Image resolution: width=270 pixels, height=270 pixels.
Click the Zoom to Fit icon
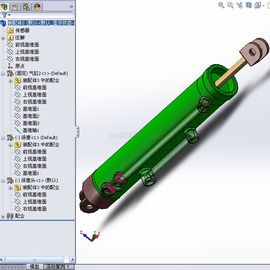pyautogui.click(x=221, y=5)
